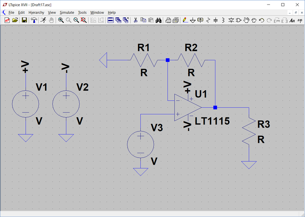Click the V3 voltage source symbol

140,144
